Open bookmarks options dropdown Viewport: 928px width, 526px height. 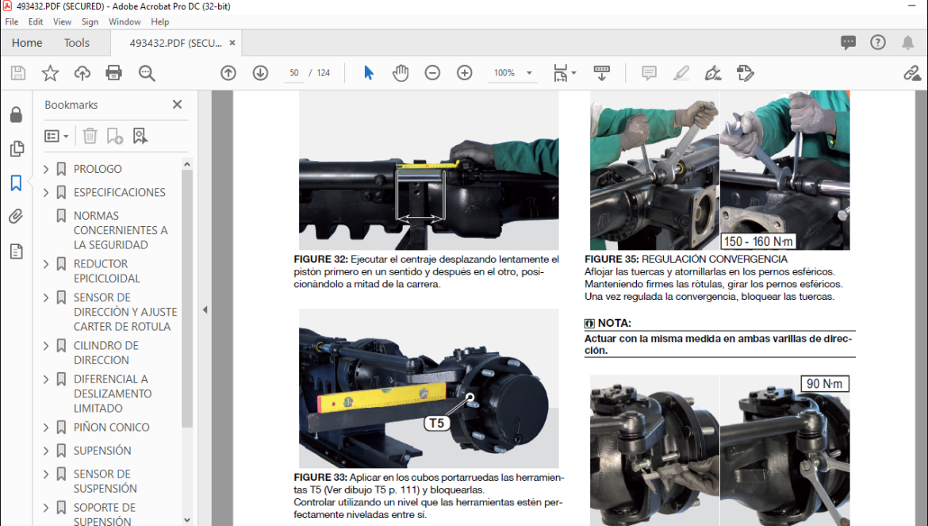tap(56, 136)
